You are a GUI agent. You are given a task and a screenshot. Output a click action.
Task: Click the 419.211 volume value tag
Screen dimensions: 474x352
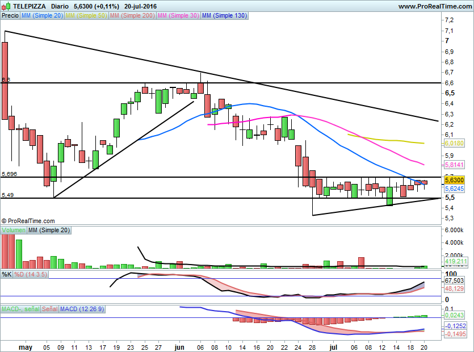pos(452,262)
